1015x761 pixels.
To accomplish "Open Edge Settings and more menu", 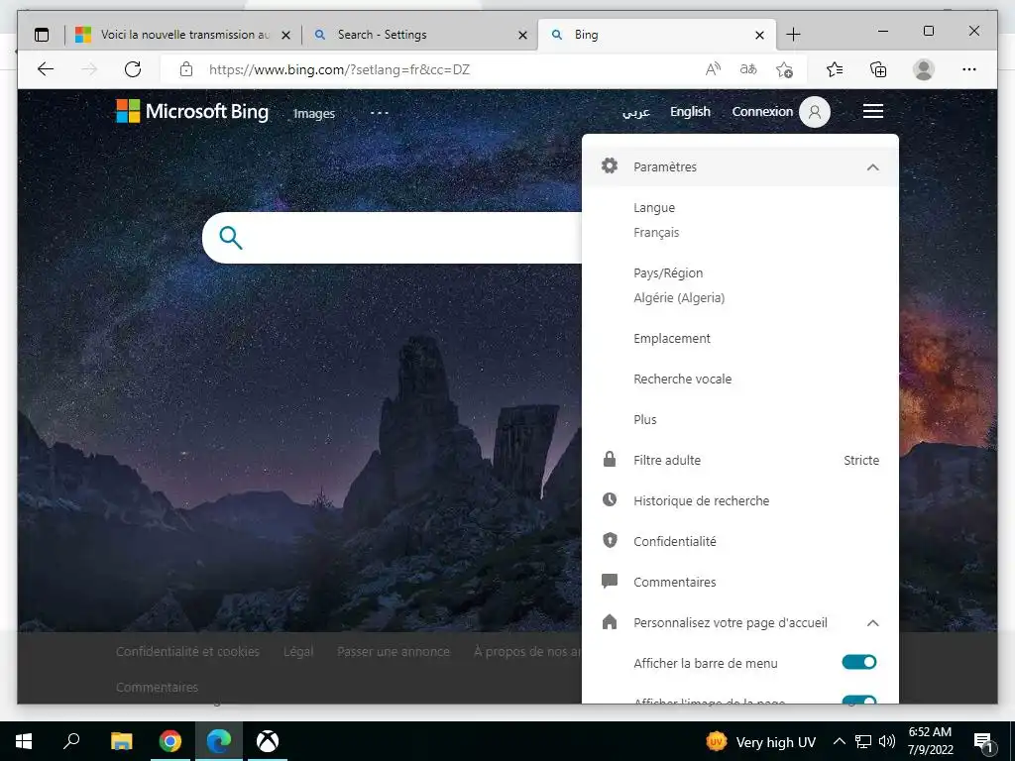I will 969,69.
